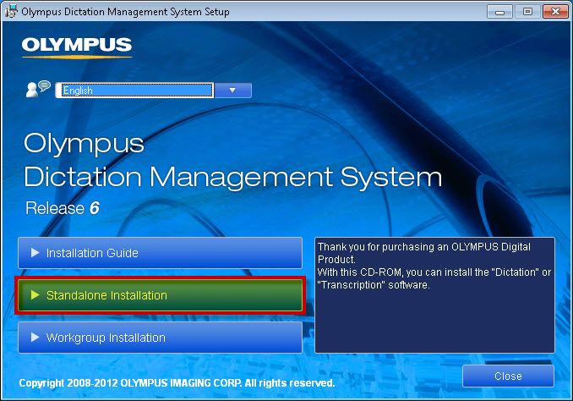Expand the language dropdown arrow

click(232, 91)
